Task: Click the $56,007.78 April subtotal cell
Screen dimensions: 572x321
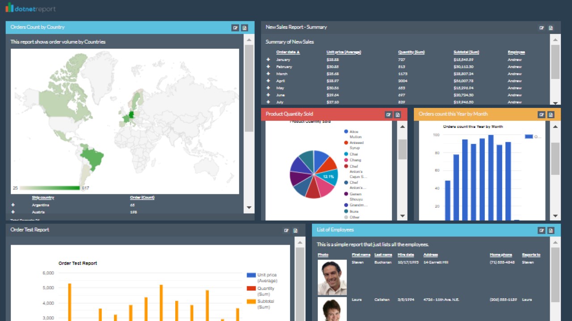Action: [463, 81]
